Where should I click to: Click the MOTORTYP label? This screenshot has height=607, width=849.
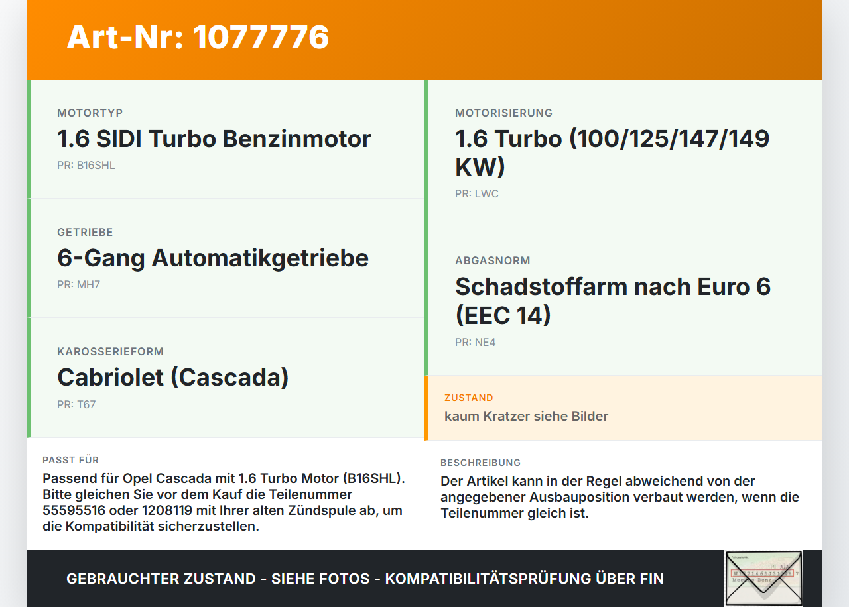coord(90,113)
